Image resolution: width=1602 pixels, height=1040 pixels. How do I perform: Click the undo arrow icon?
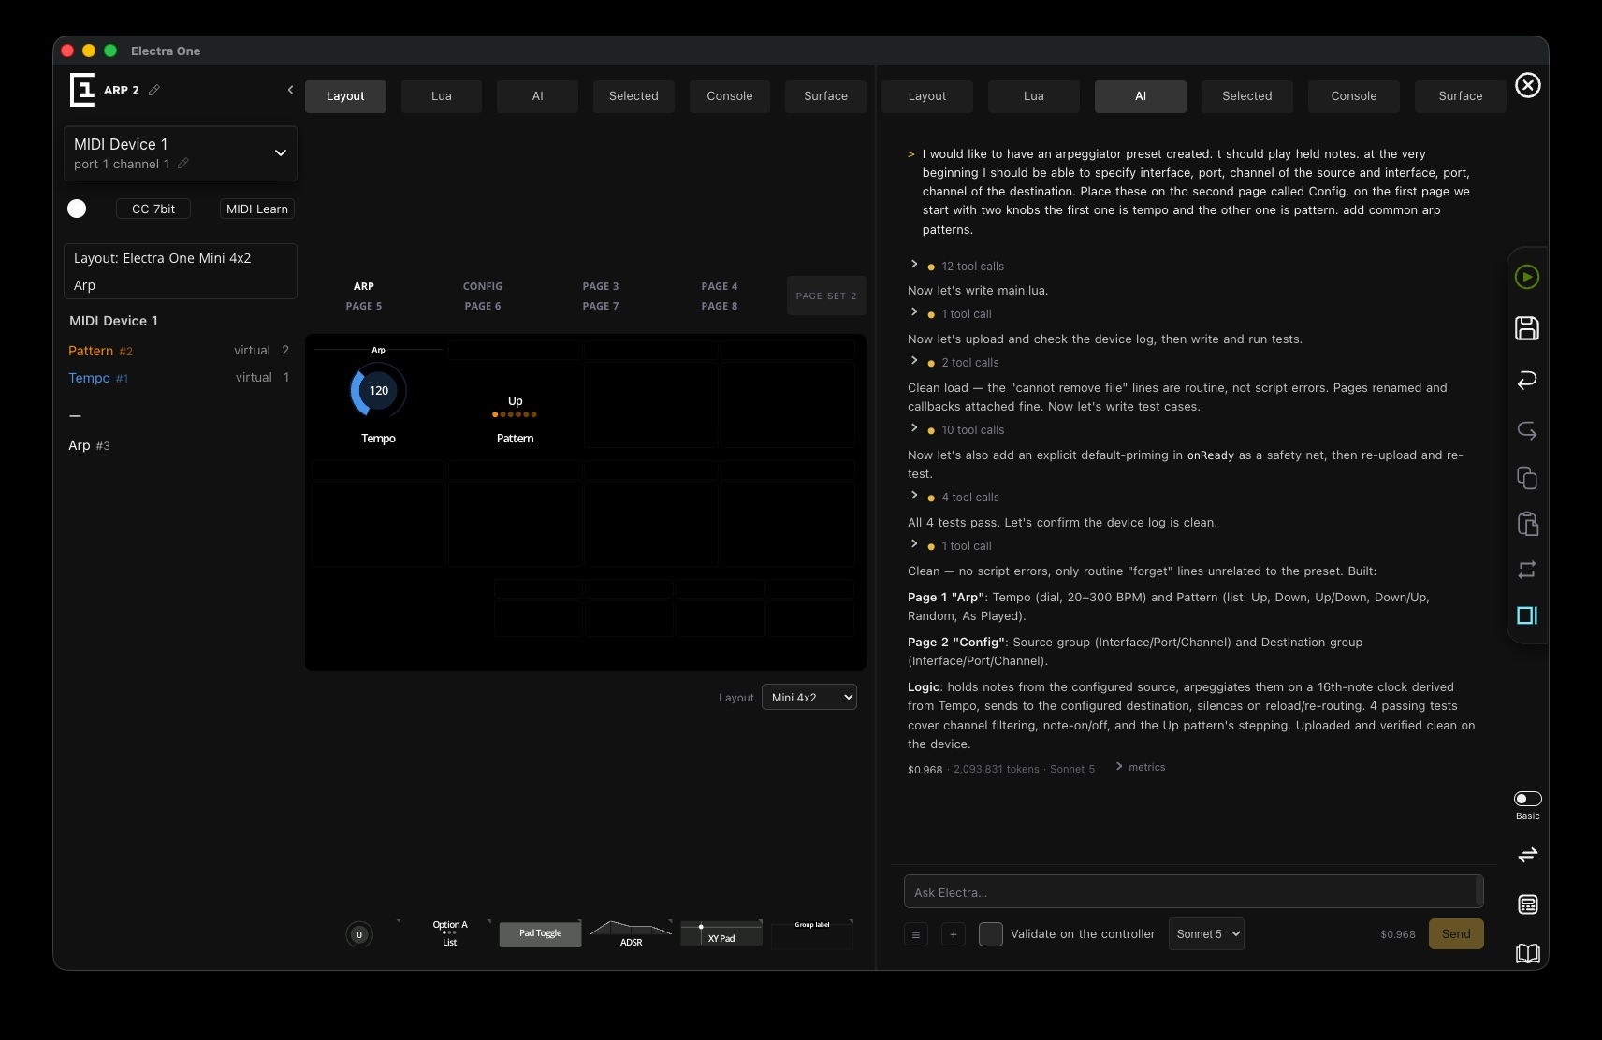point(1526,380)
